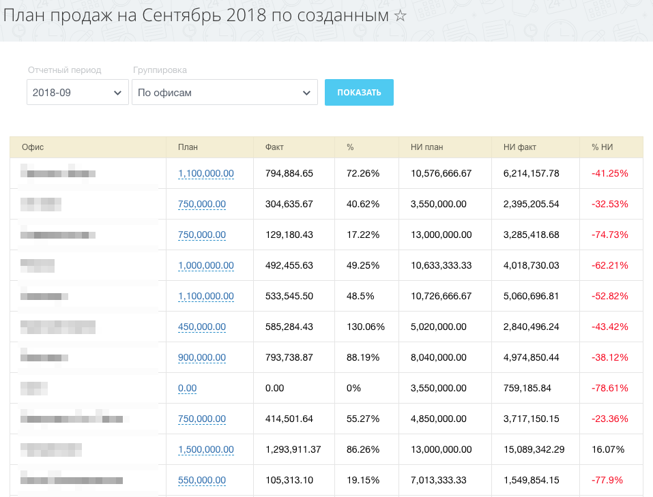Click the 450,000.00 plan link

tap(202, 327)
